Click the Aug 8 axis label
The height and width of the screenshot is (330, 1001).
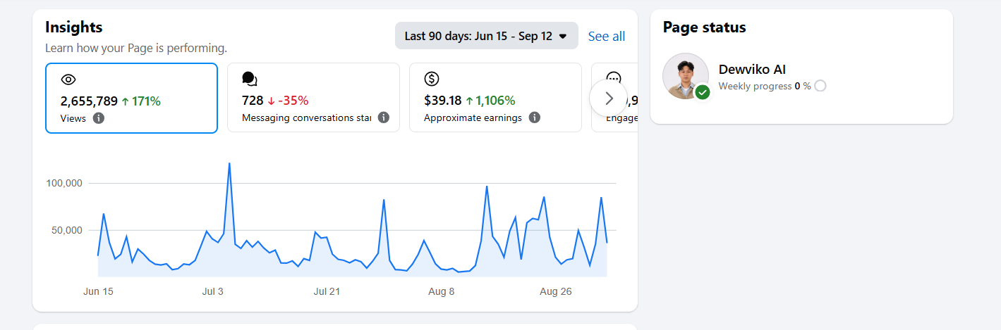(x=442, y=291)
